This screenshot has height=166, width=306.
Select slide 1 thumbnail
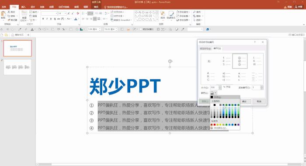17,48
